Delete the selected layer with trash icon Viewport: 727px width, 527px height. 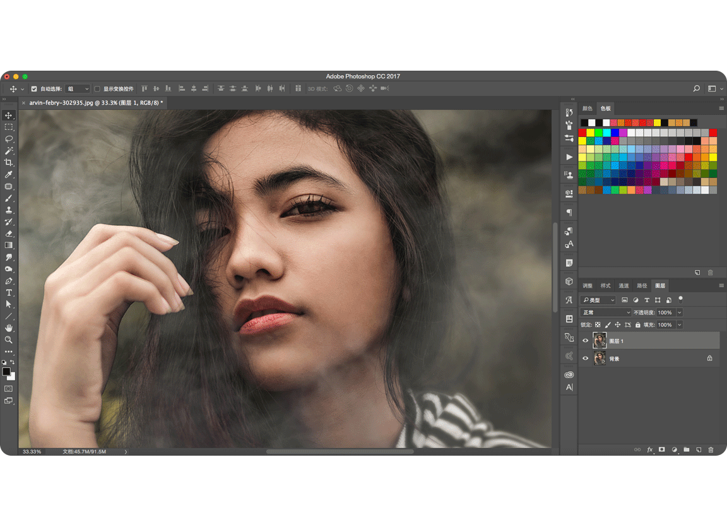[711, 449]
